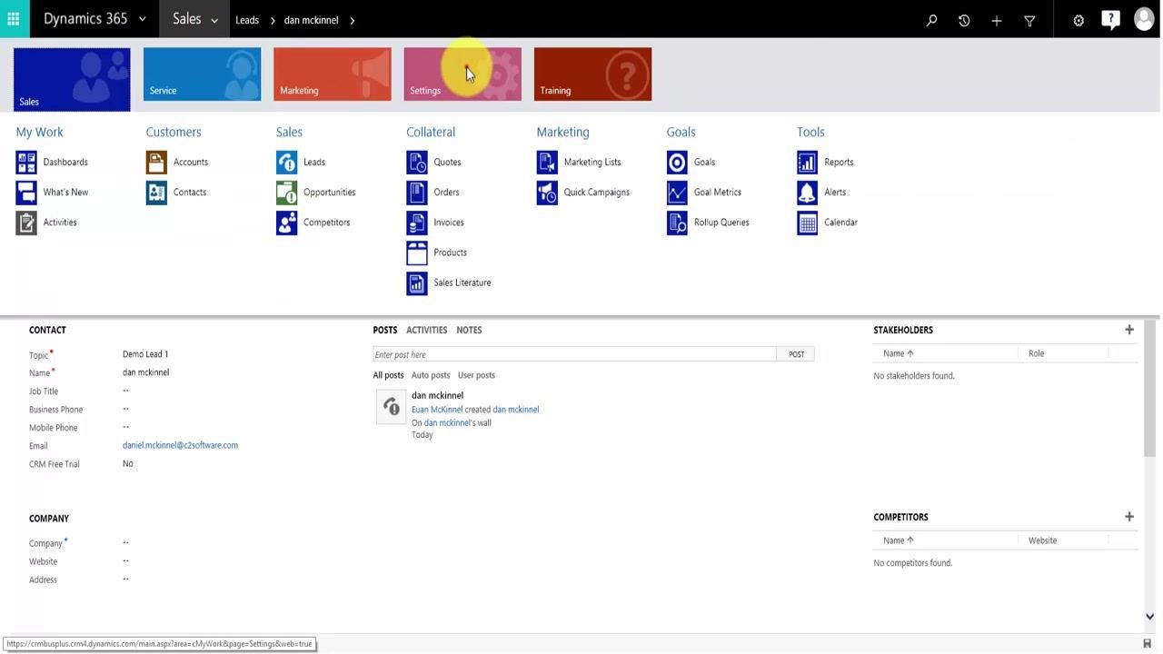Viewport: 1163px width, 654px height.
Task: Expand chevron after dan mckinnel breadcrumb
Action: click(x=353, y=20)
